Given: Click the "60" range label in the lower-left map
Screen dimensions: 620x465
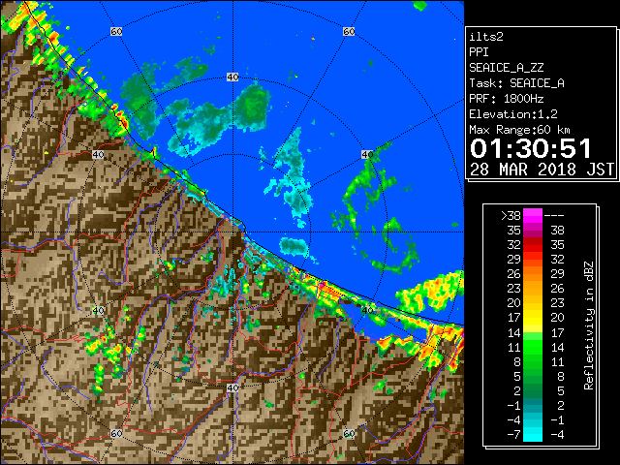Looking at the screenshot, I should click(x=116, y=434).
